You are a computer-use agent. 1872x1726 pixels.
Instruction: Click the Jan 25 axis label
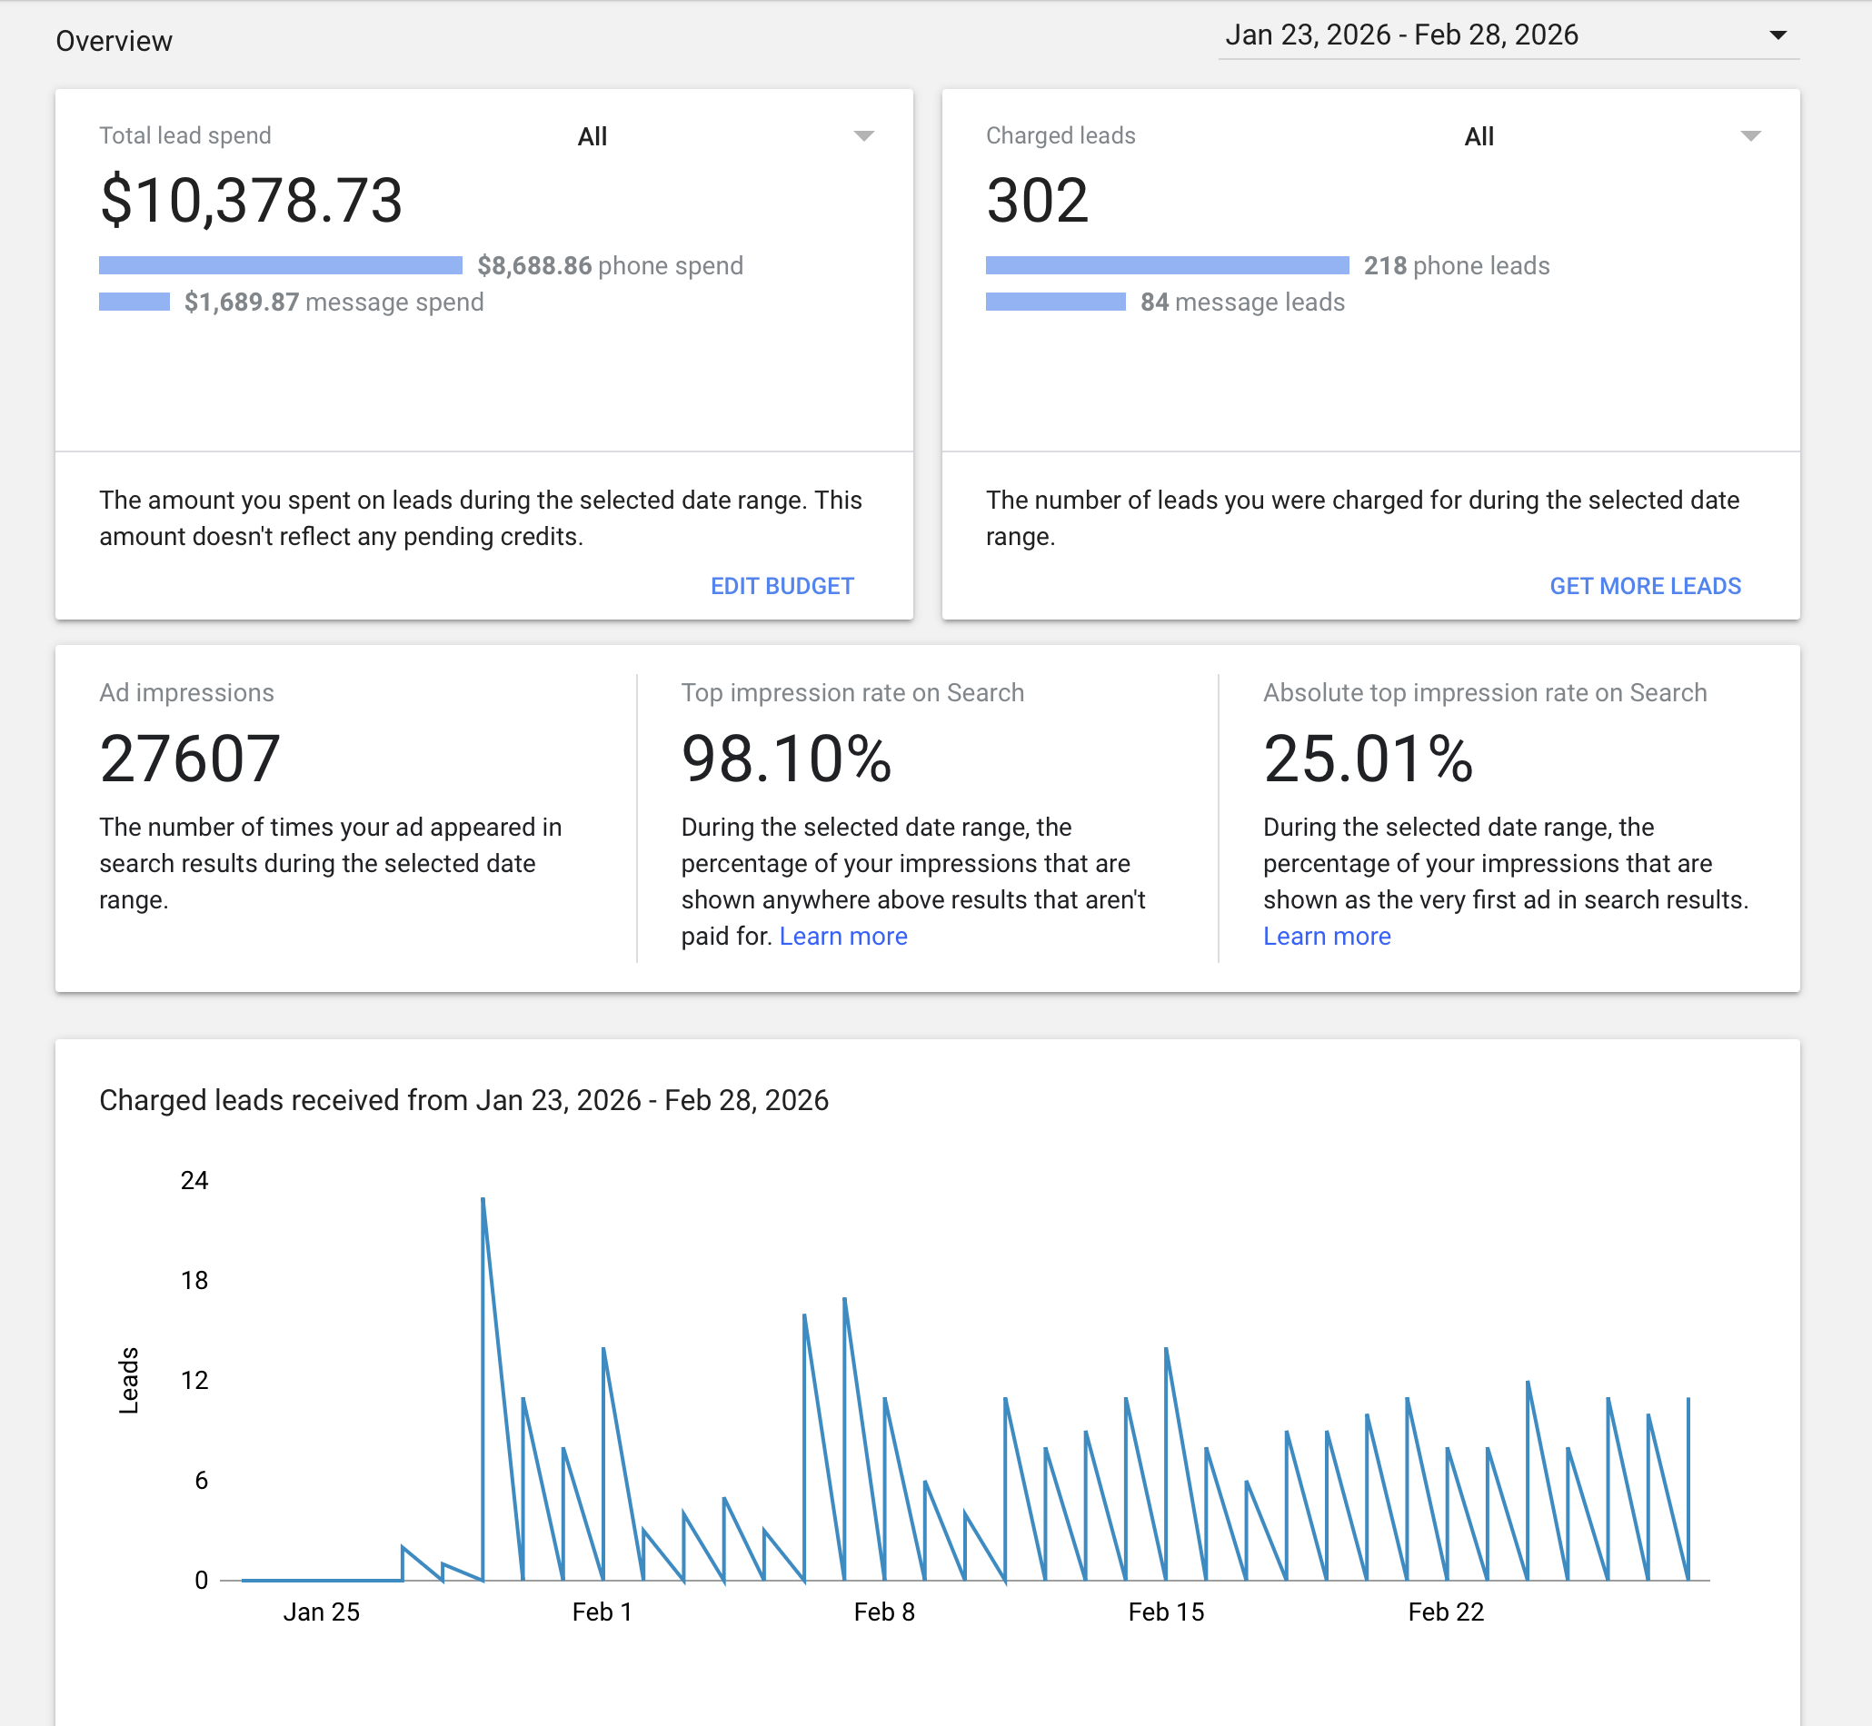coord(321,1612)
